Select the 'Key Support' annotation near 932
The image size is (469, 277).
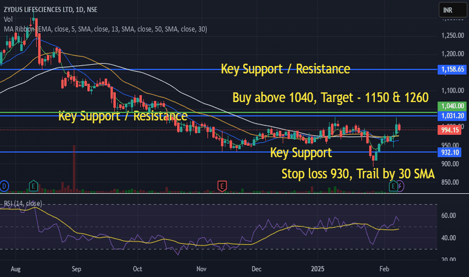click(x=301, y=153)
